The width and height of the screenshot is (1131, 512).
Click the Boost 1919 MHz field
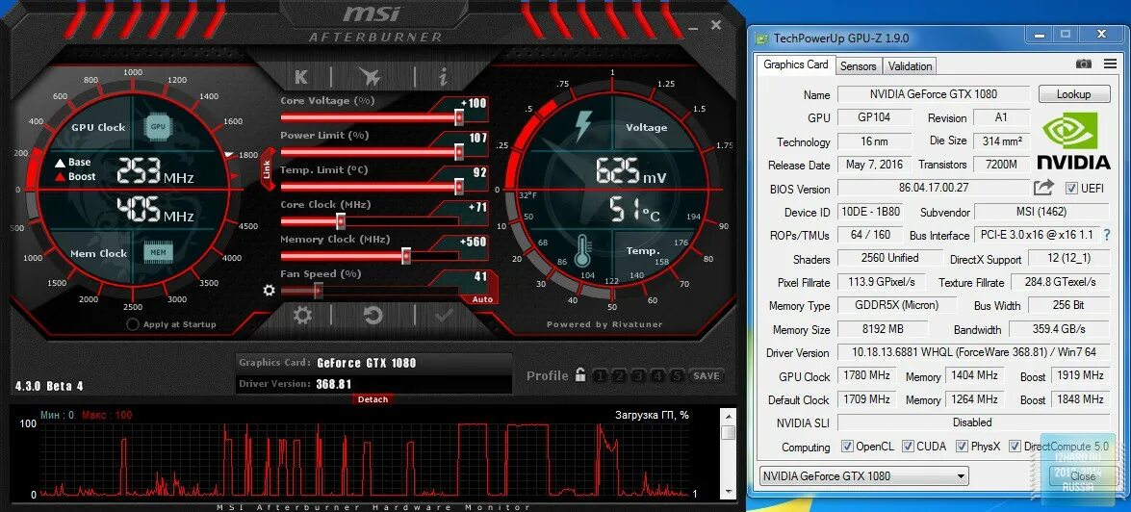tap(1081, 375)
